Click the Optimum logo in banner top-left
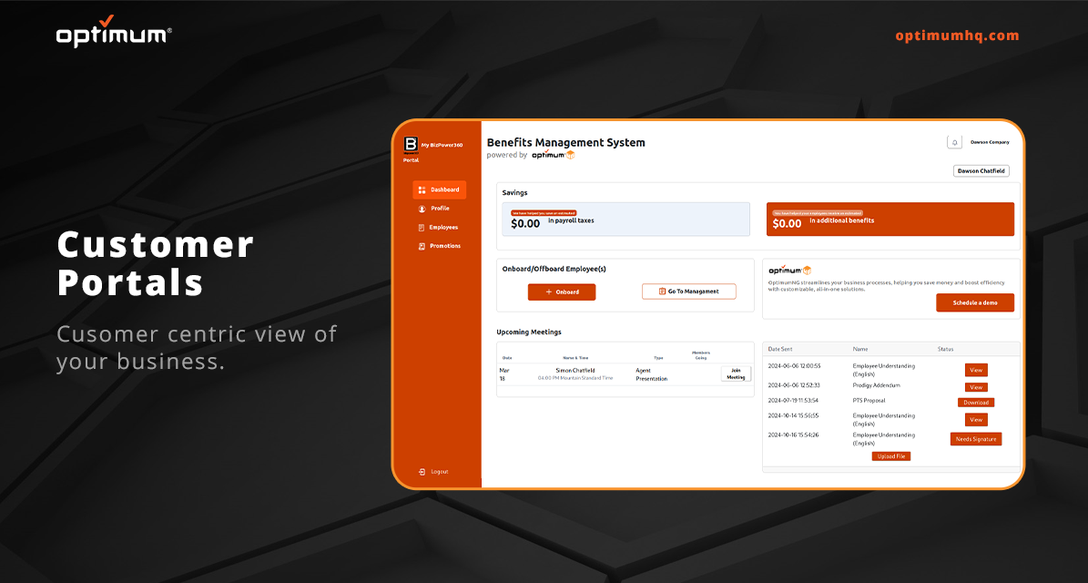This screenshot has width=1088, height=583. point(114,32)
